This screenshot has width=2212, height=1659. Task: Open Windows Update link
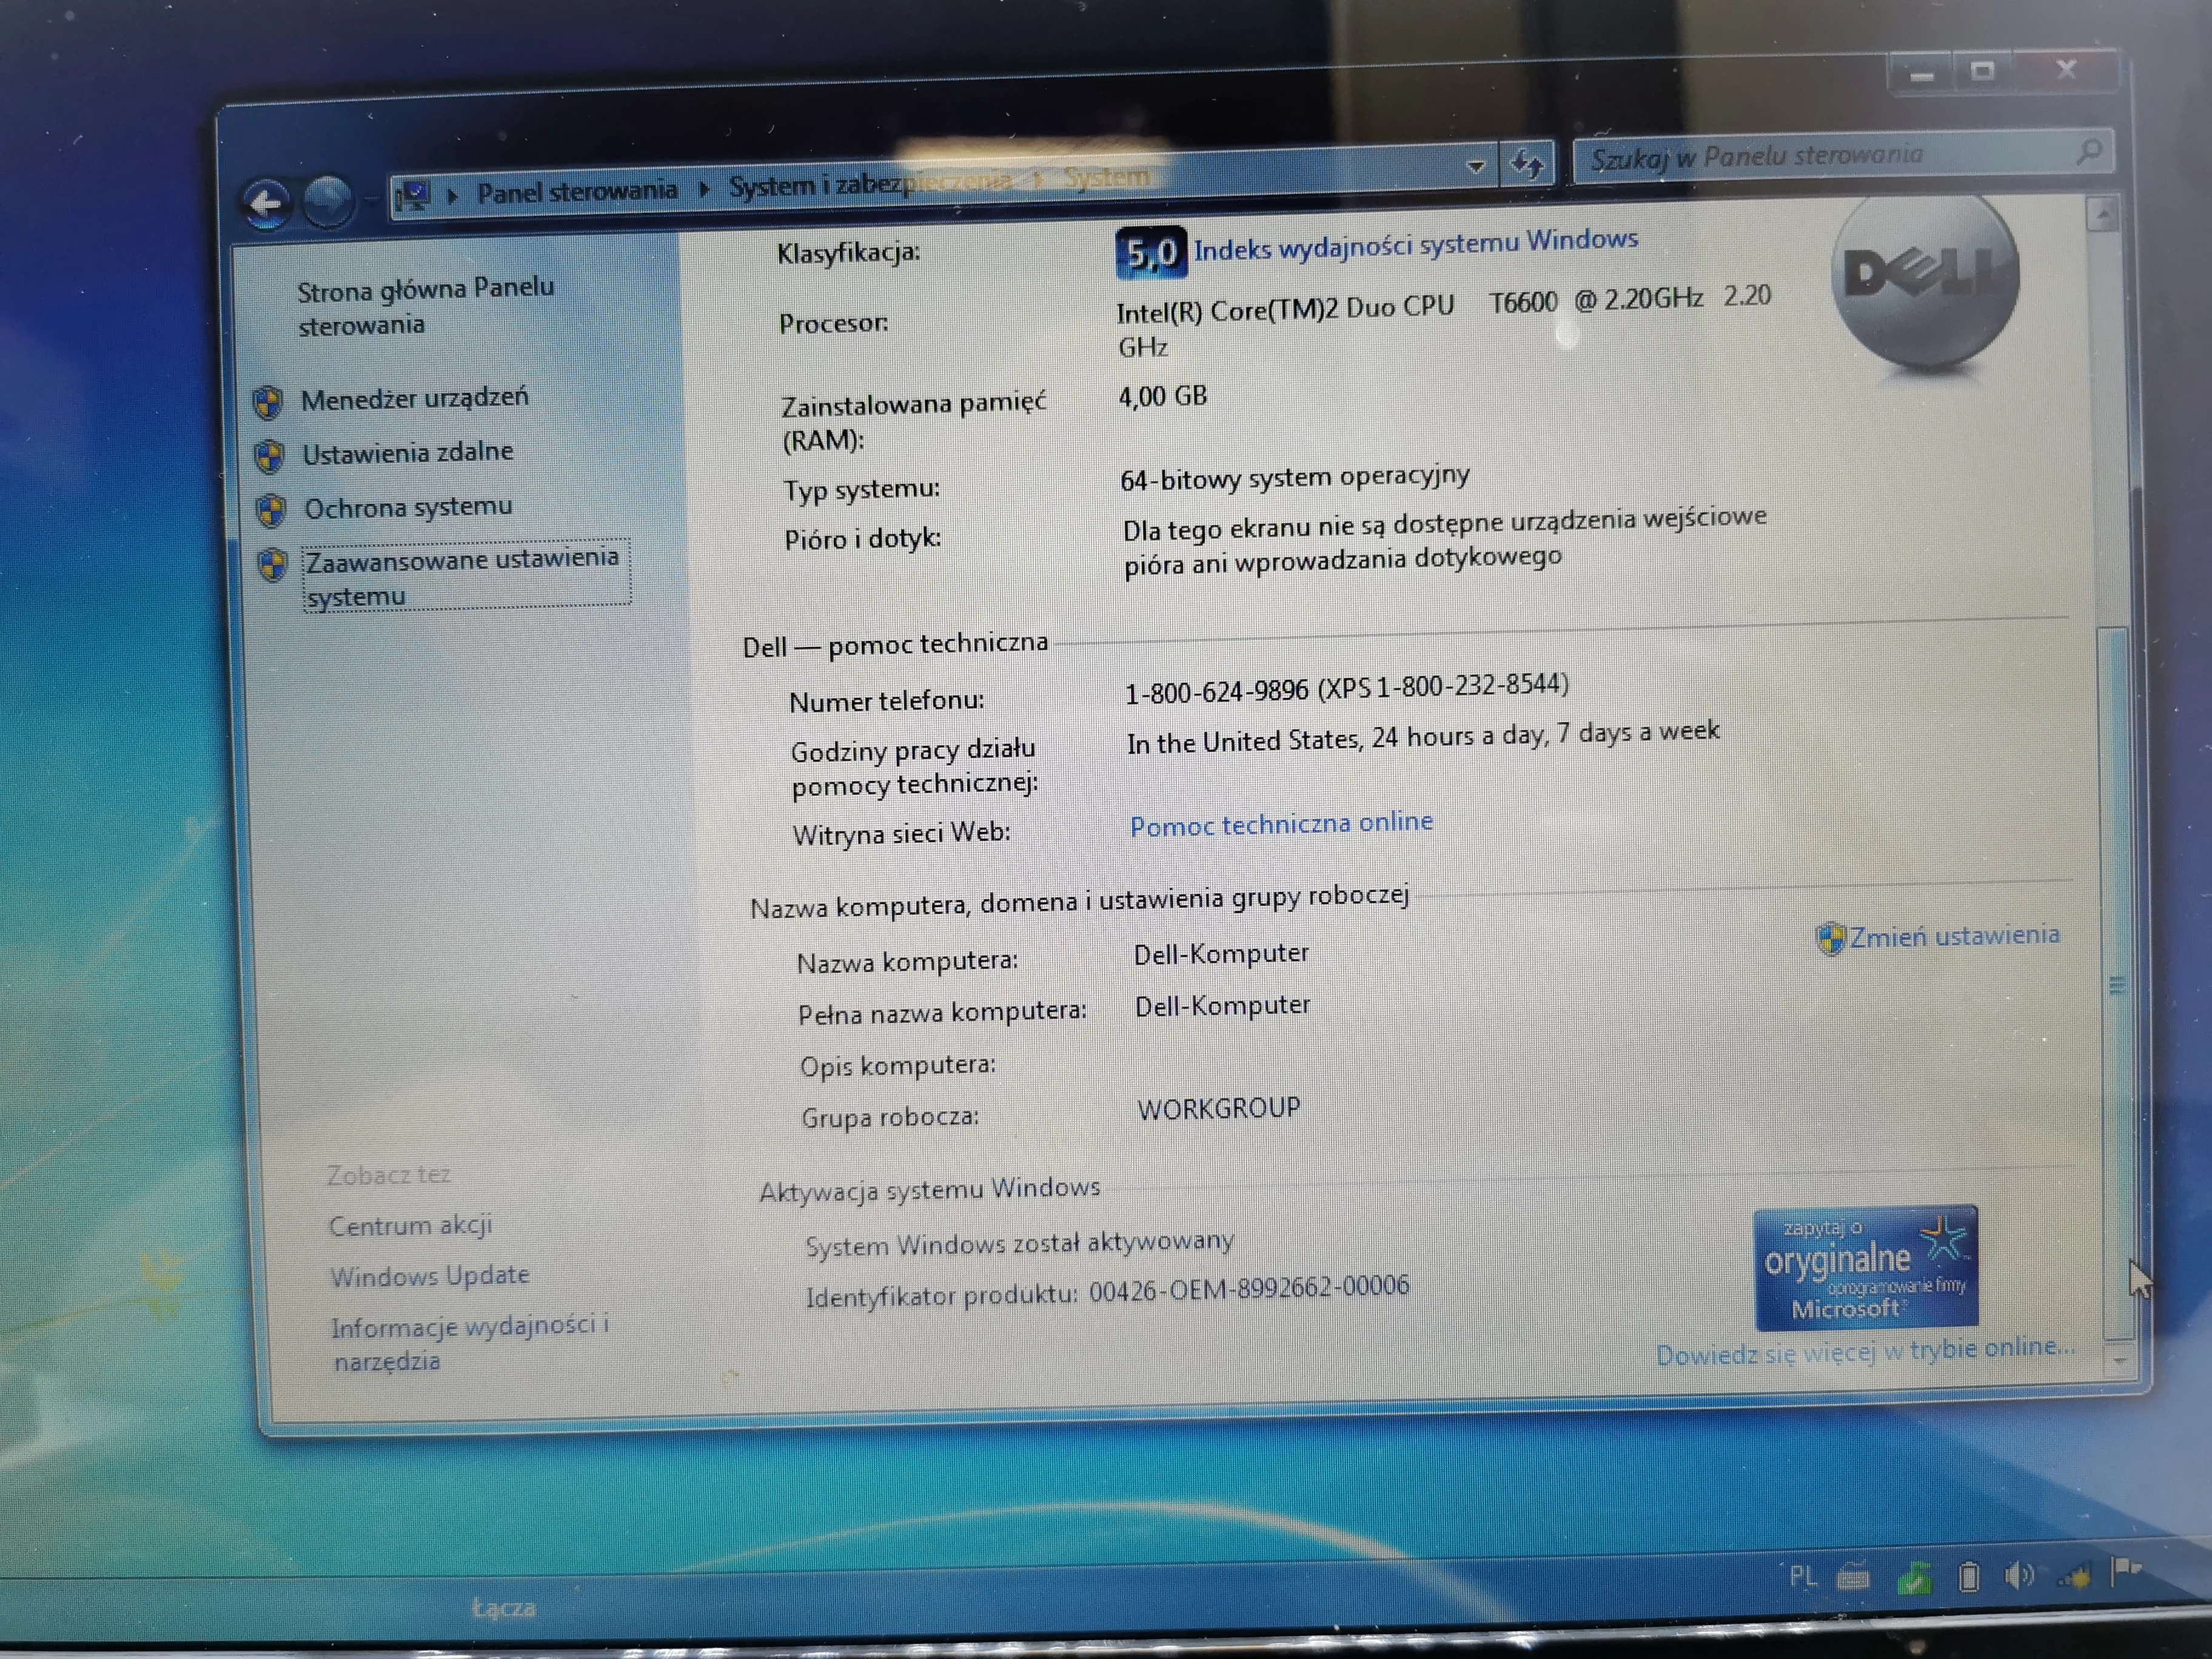(430, 1276)
